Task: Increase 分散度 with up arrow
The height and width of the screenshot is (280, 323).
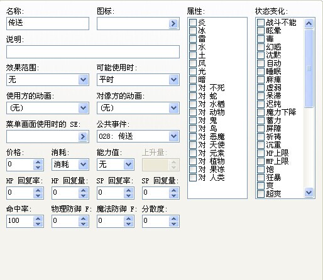Action: click(173, 218)
